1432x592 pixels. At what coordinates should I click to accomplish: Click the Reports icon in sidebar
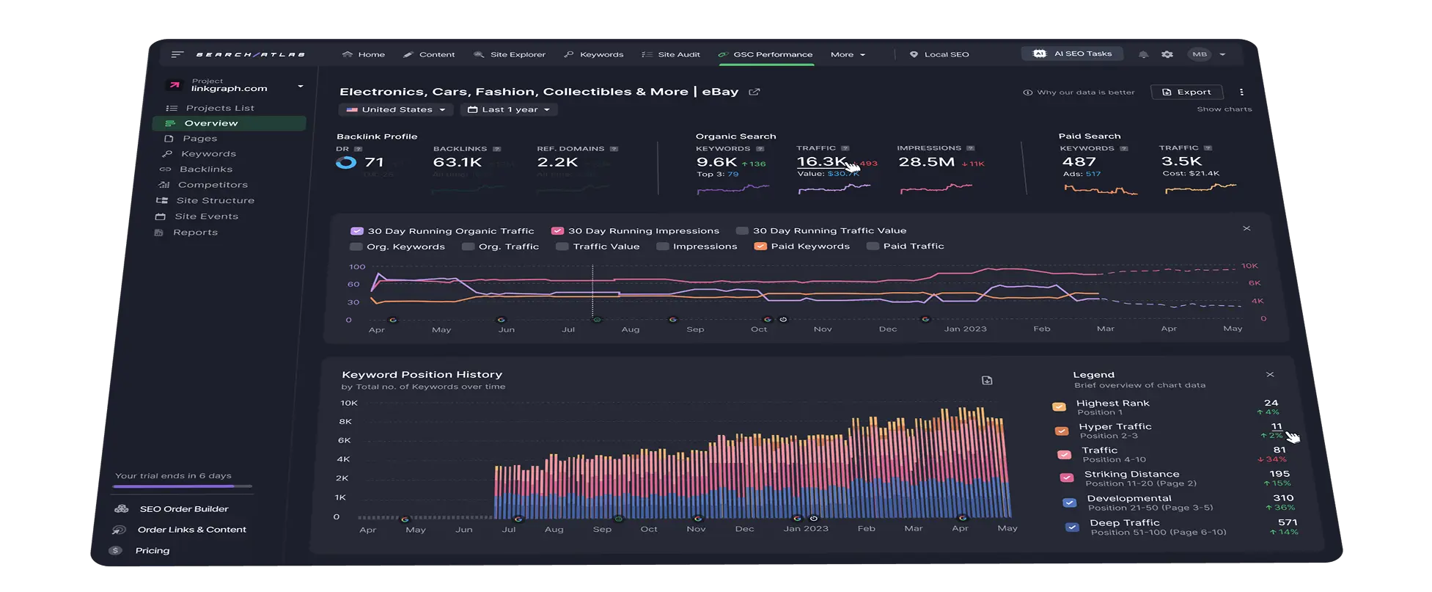tap(158, 233)
